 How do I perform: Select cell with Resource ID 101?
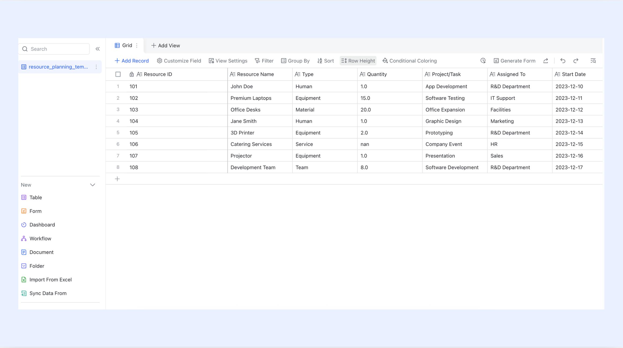[x=177, y=86]
